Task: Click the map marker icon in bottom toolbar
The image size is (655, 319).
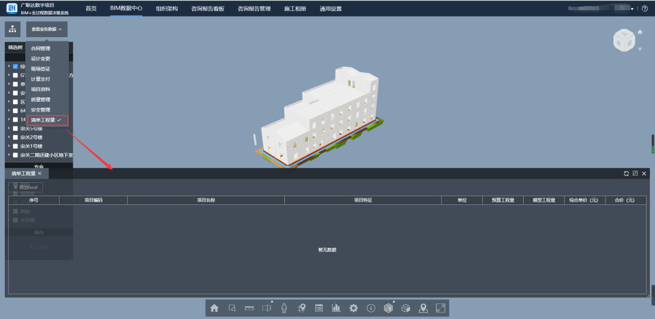Action: [423, 308]
